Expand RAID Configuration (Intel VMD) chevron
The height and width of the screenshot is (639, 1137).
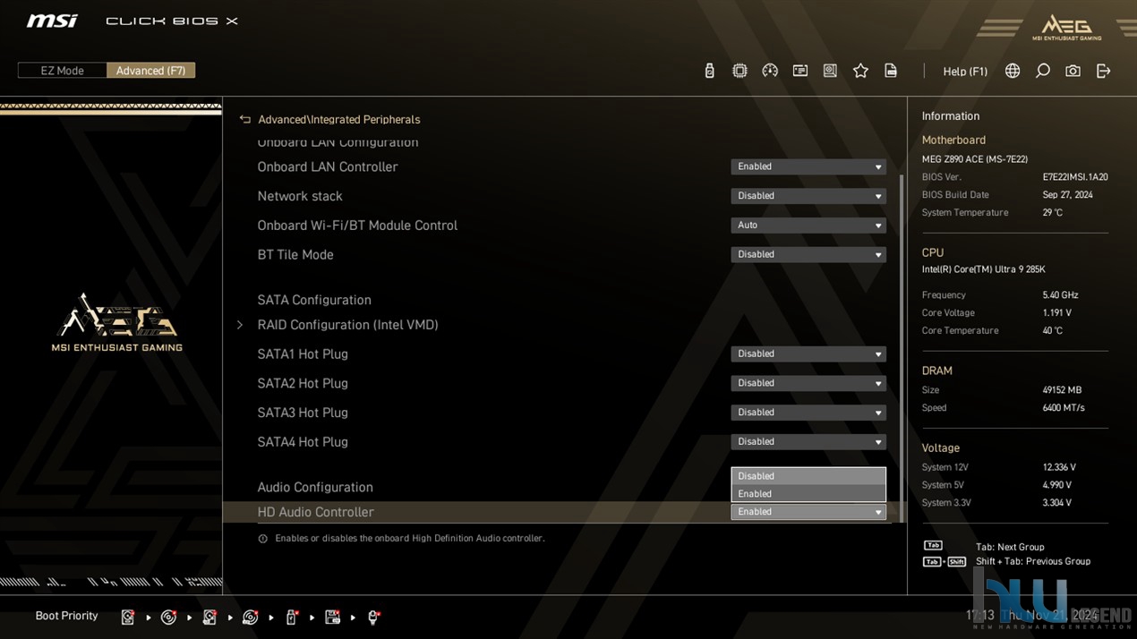pos(239,325)
